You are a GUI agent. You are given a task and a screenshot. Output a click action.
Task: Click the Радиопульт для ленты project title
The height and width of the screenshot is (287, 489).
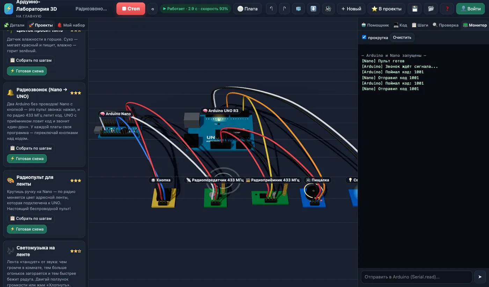(x=35, y=180)
